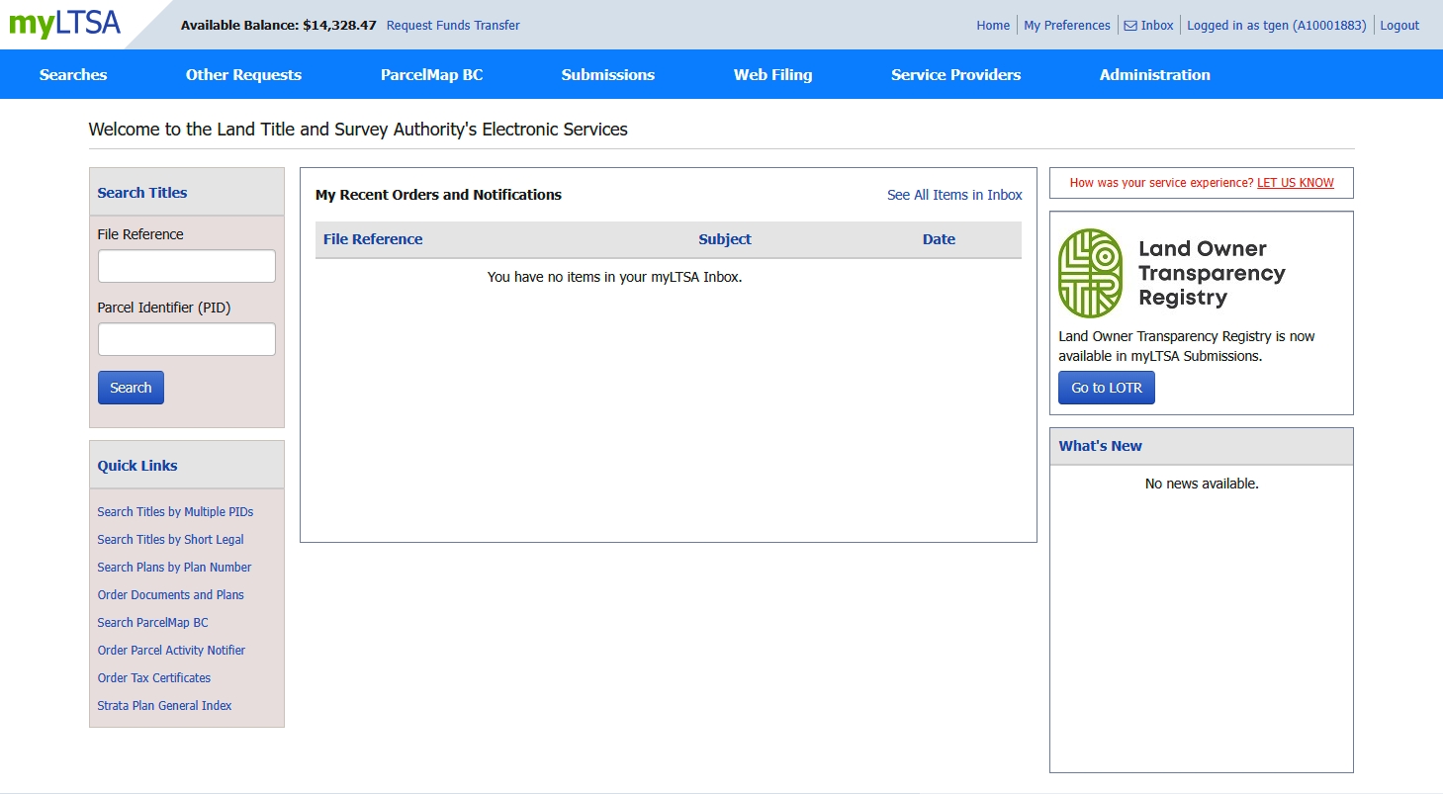
Task: Sort by File Reference column header
Action: coord(373,239)
